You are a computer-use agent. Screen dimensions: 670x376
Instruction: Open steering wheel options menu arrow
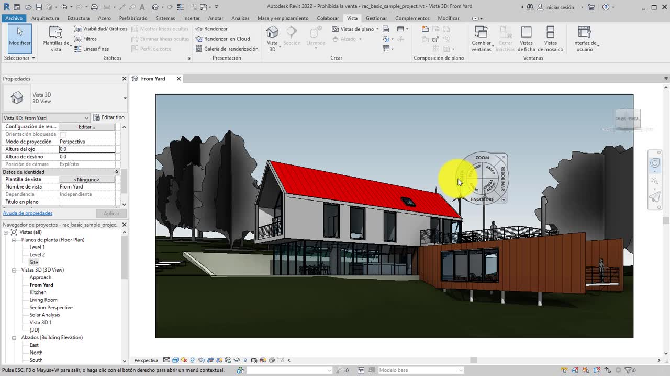(504, 199)
